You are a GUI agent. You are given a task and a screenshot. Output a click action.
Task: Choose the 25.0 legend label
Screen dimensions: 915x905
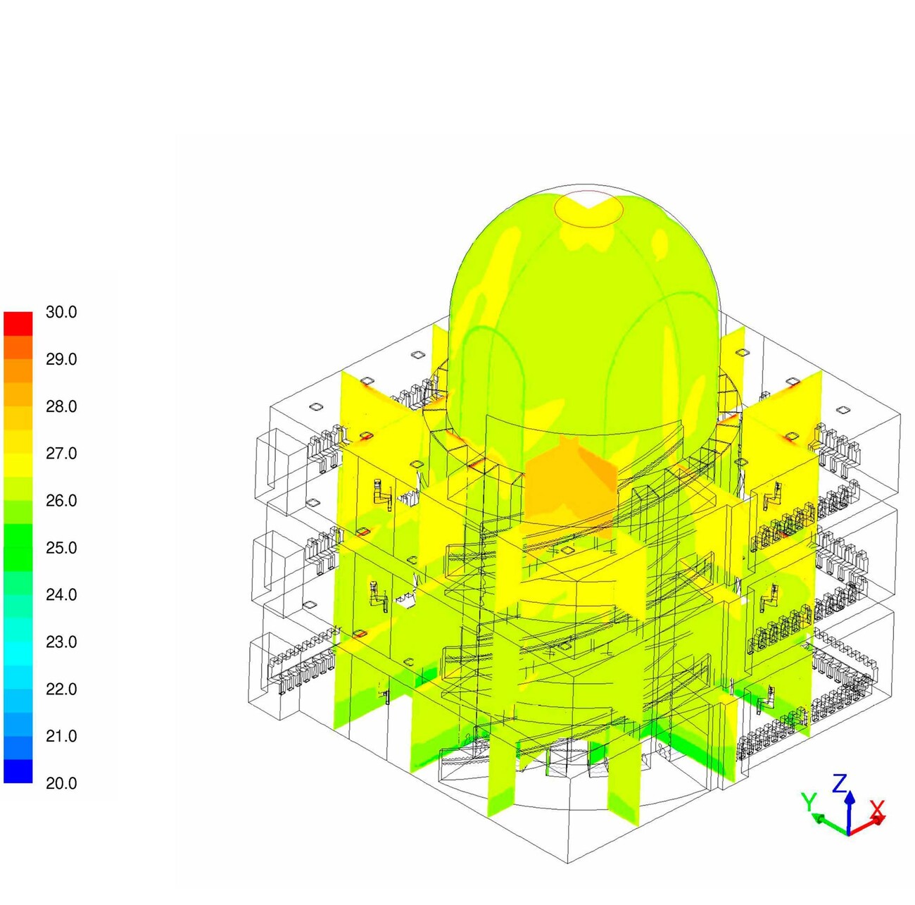pos(61,548)
